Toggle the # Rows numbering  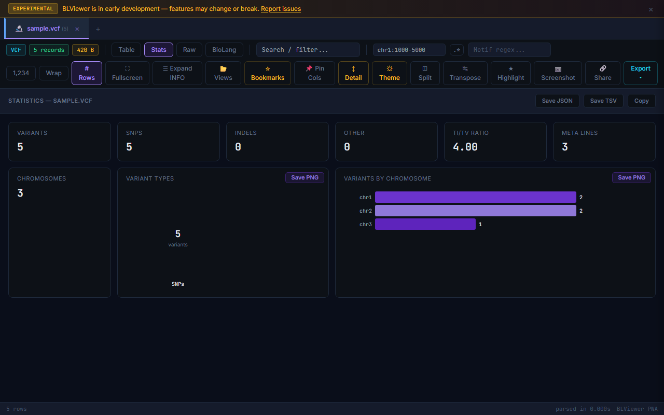[x=87, y=73]
